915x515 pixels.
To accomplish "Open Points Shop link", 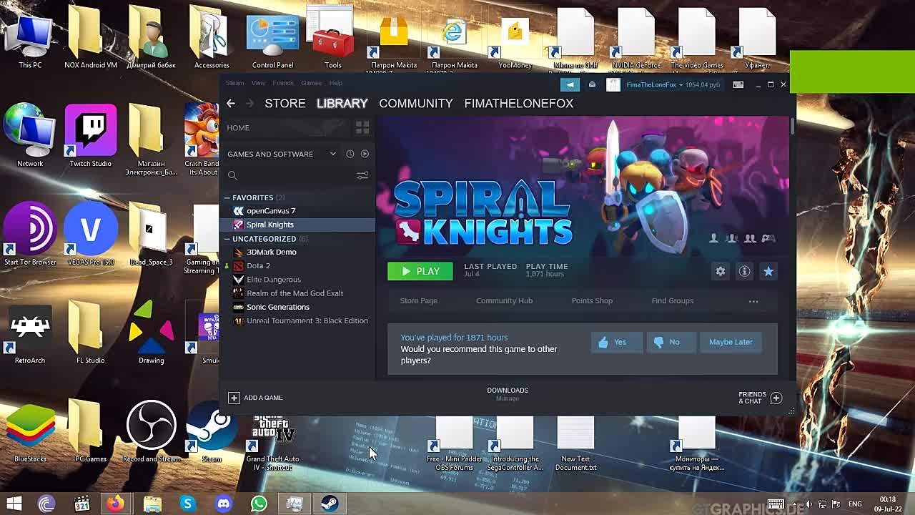I will 592,300.
